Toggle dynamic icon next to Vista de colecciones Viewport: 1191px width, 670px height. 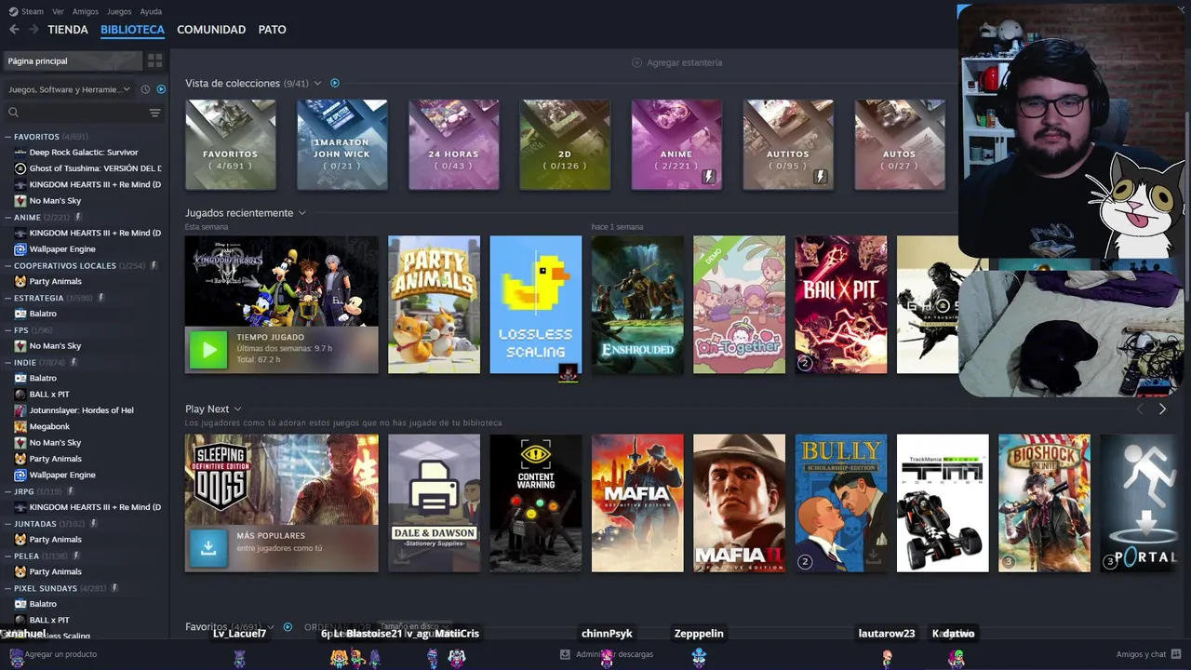coord(335,83)
